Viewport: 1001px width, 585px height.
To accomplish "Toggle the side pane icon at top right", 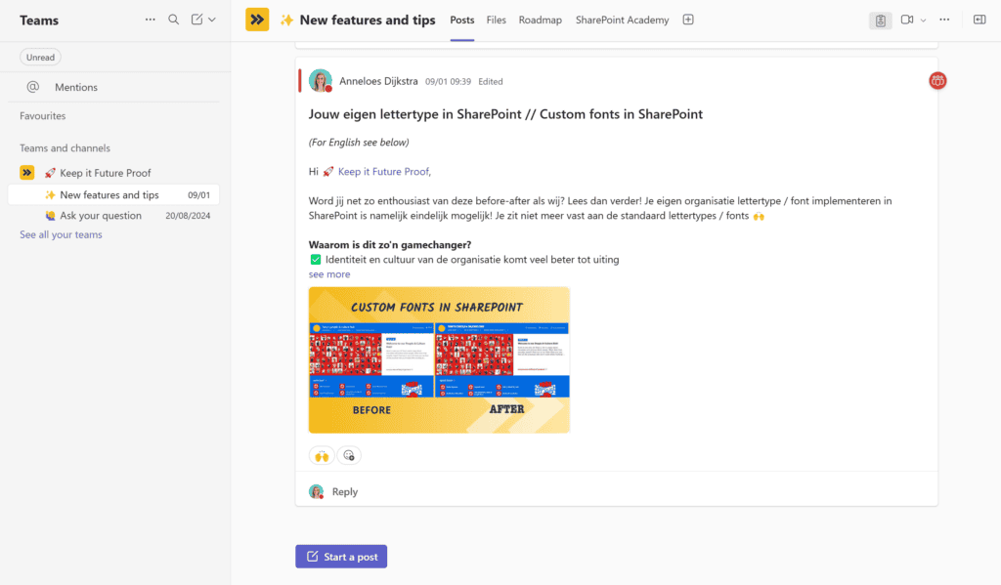I will click(979, 20).
